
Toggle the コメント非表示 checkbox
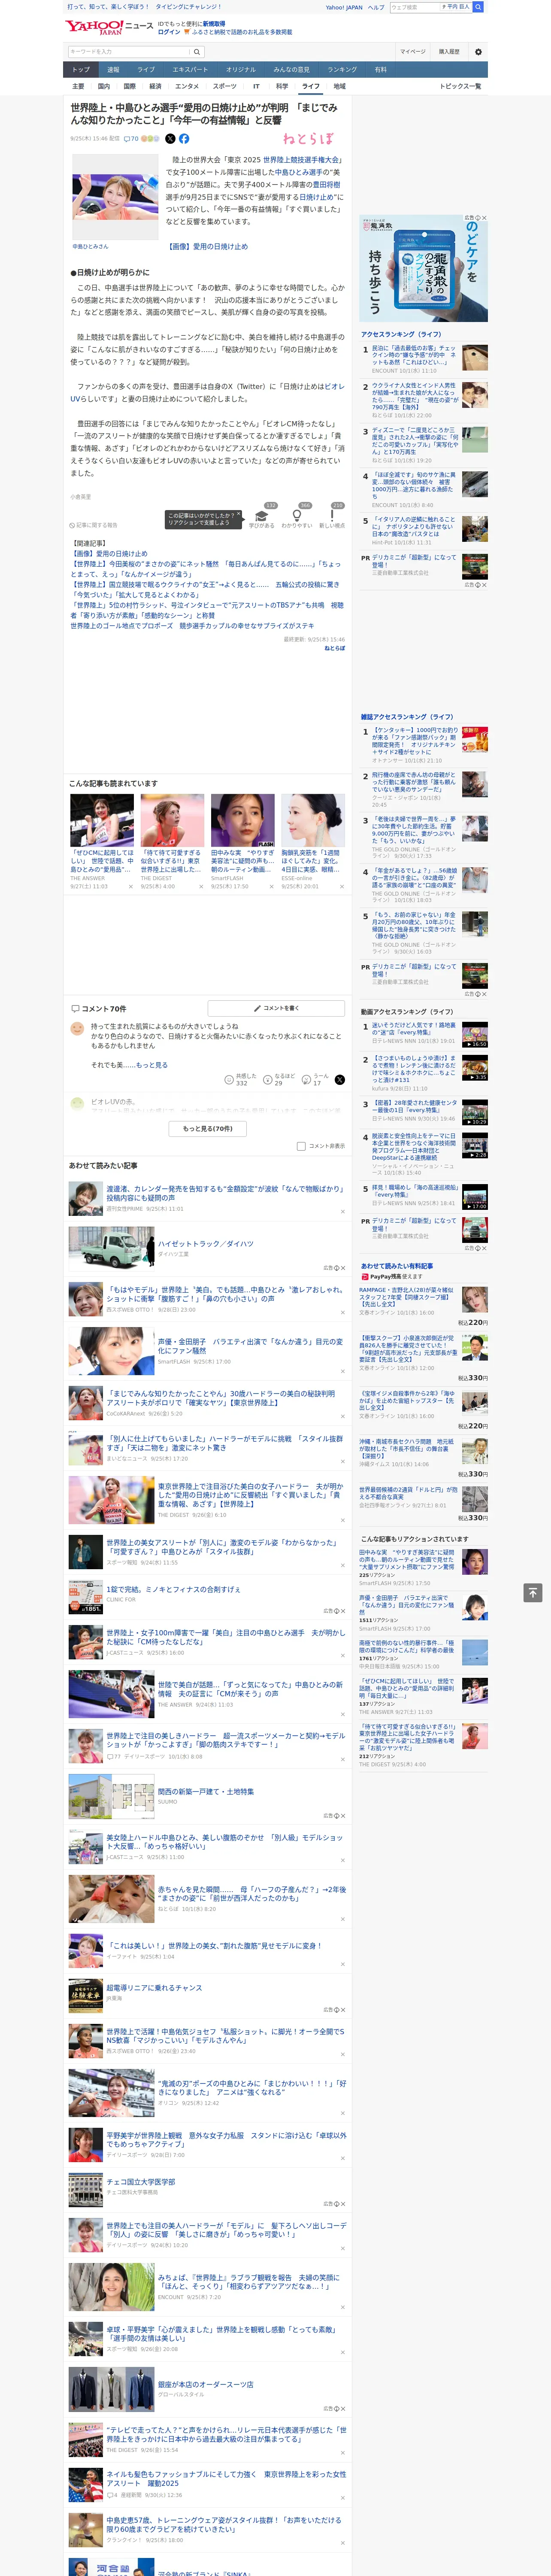301,1146
